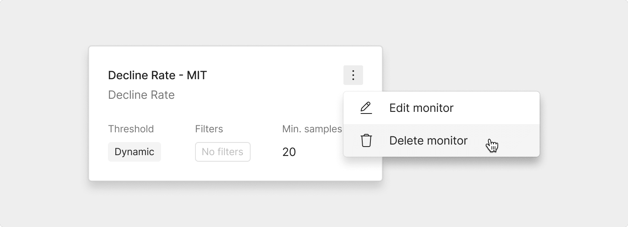Viewport: 628px width, 227px height.
Task: Click the pencil icon for editing
Action: (x=366, y=108)
